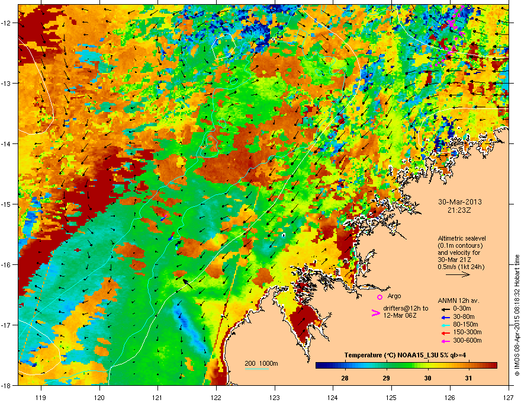Click longitude label 126 on bottom axis
This screenshot has height=403, width=521.
point(450,397)
